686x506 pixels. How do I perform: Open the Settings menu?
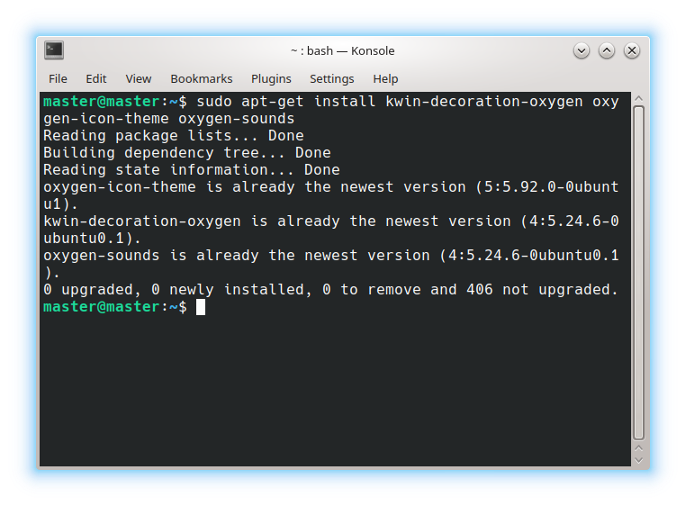tap(331, 79)
